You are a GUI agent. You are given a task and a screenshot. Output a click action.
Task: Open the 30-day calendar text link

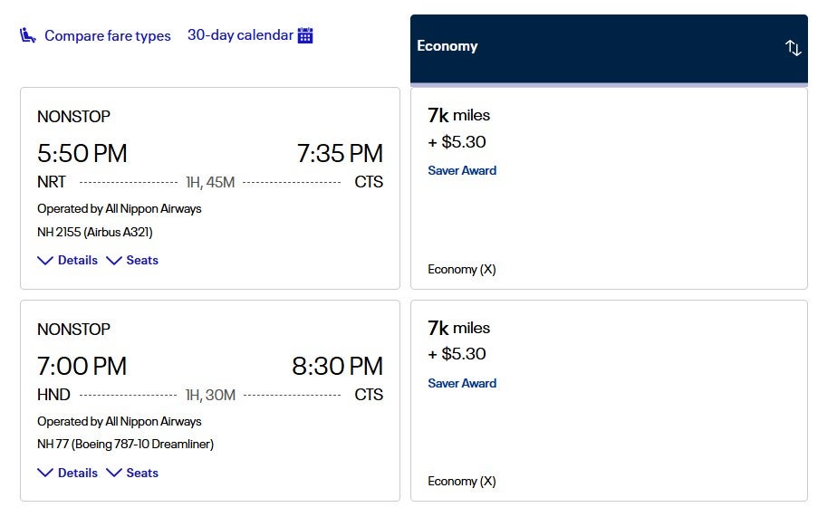[240, 35]
